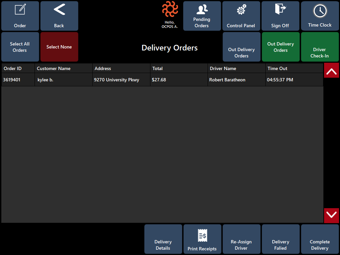Screen dimensions: 340x255
Task: Click the orange OCPOS logo
Action: 170,9
